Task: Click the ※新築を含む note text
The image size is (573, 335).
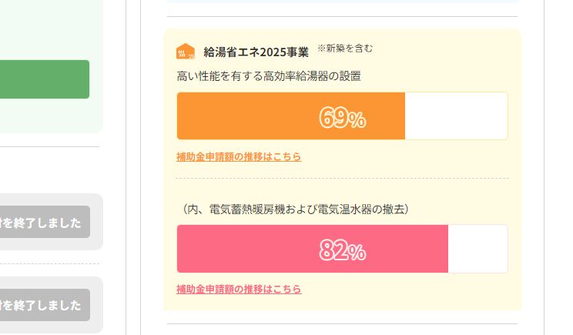Action: pyautogui.click(x=345, y=49)
